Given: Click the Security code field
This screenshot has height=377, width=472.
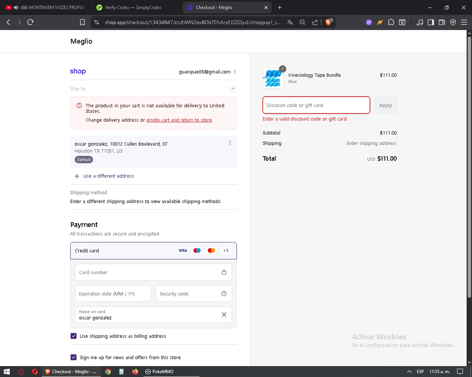Looking at the screenshot, I should coord(194,294).
